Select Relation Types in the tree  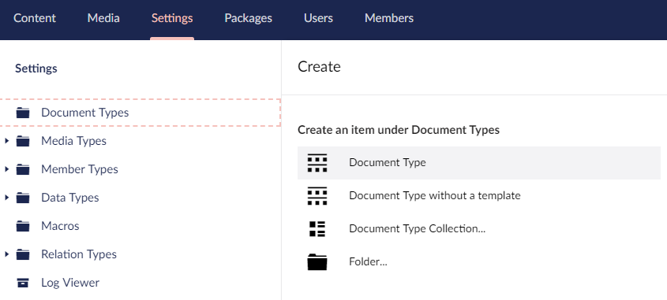[x=79, y=254]
